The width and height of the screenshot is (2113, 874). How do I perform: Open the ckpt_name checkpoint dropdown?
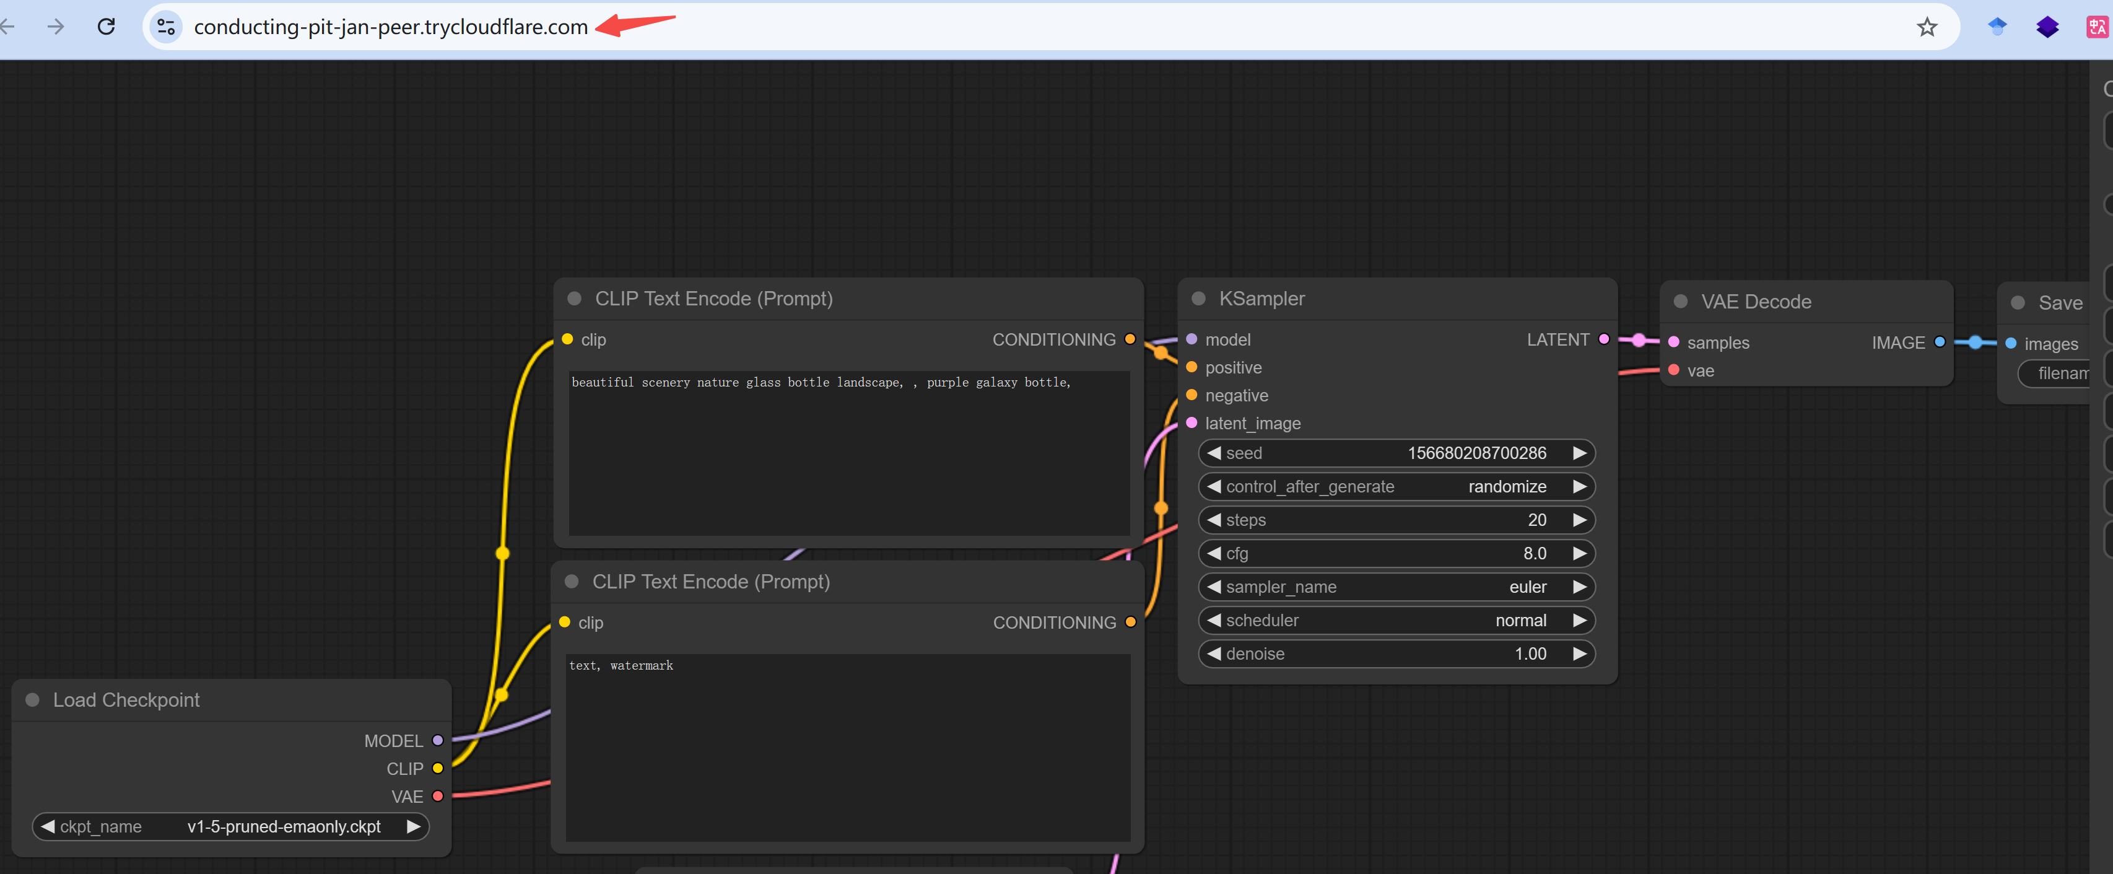(x=230, y=826)
